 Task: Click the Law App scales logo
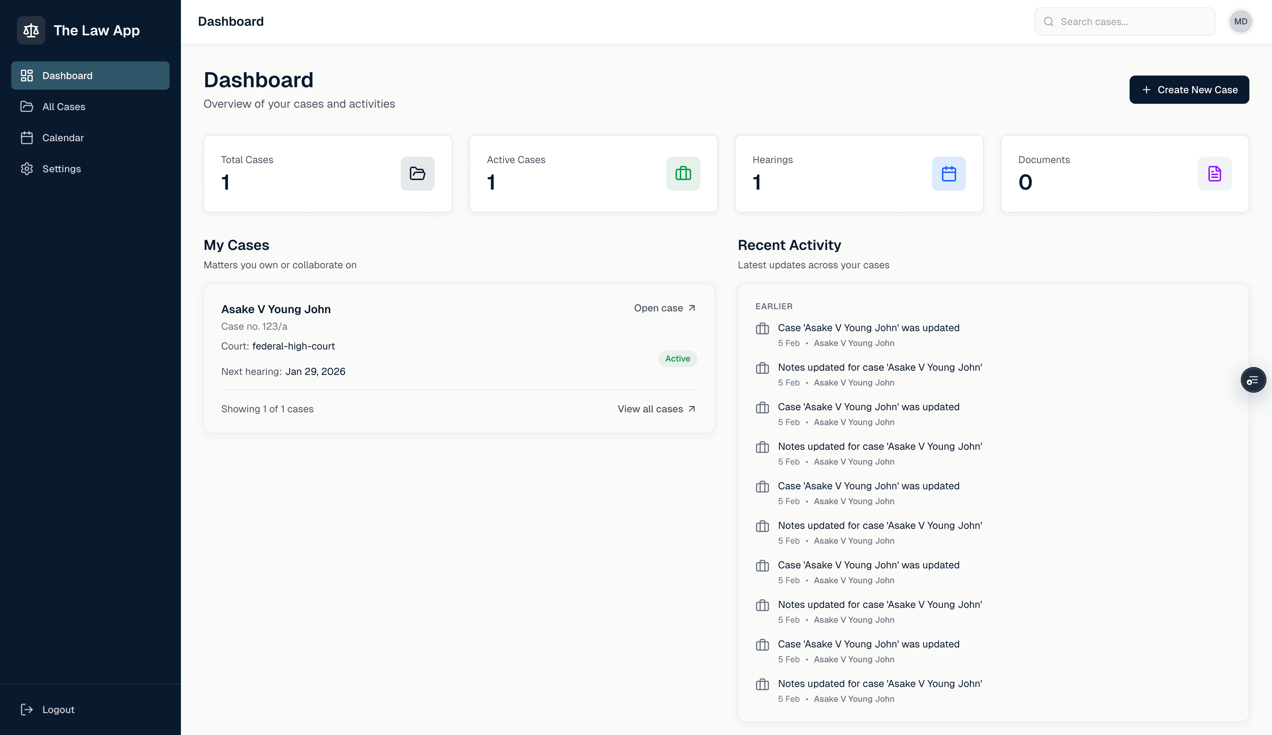coord(31,30)
